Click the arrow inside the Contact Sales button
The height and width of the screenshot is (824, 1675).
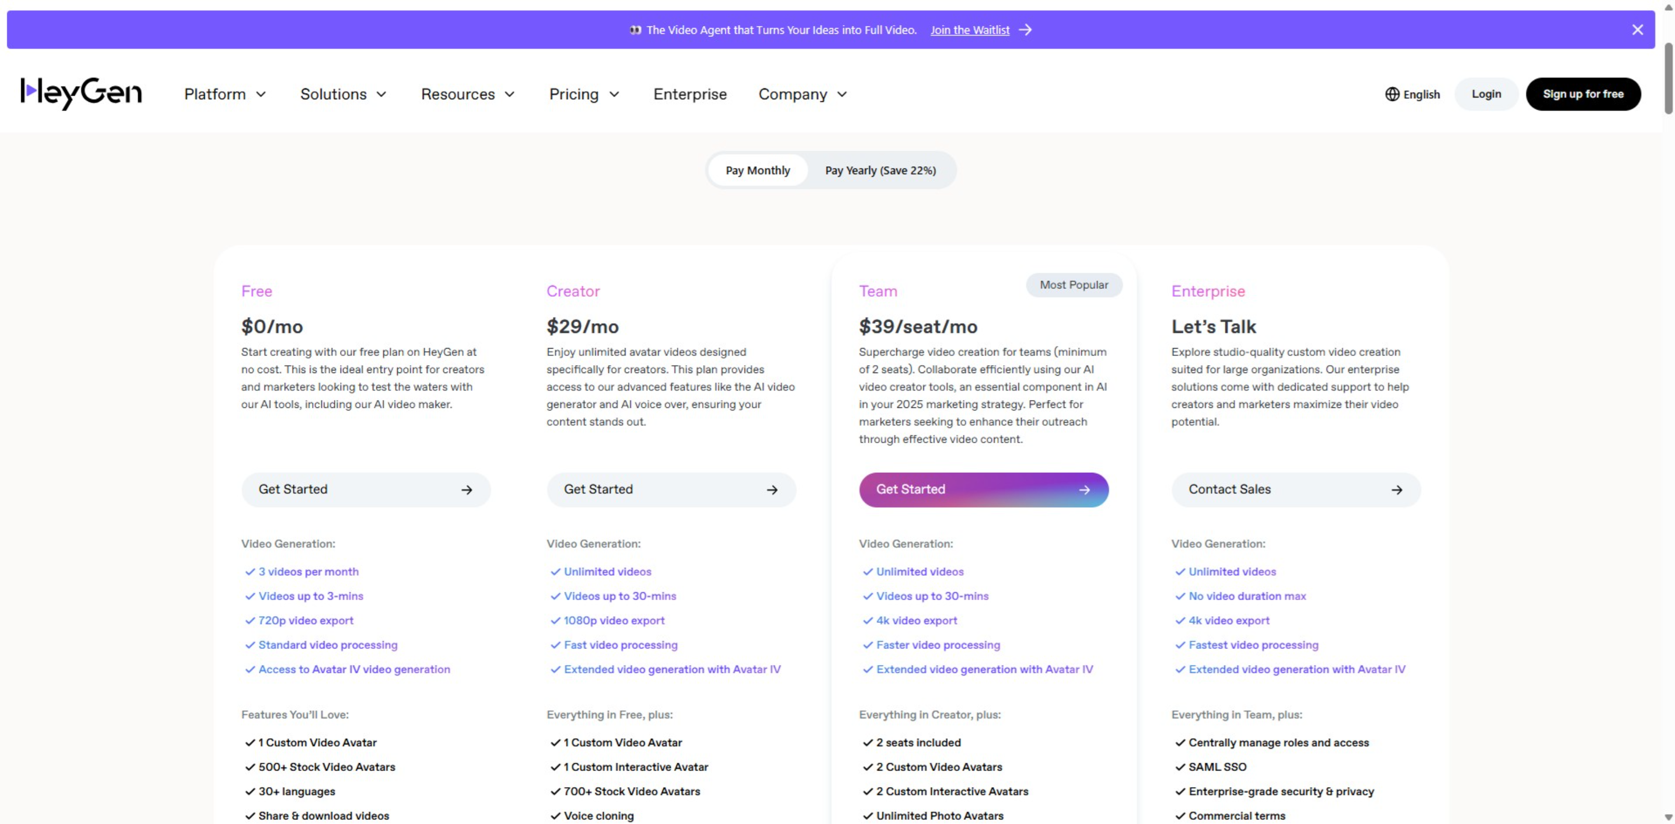click(x=1397, y=489)
